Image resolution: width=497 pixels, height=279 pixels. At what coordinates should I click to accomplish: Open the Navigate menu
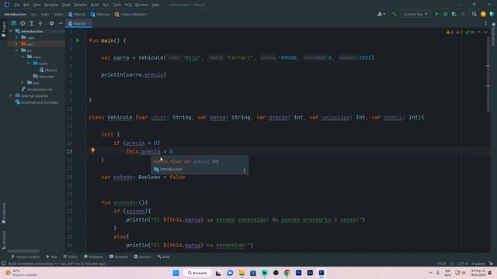51,5
